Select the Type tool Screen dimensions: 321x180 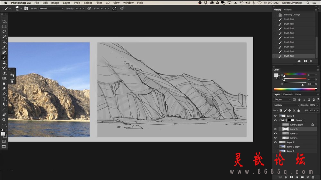coord(4,99)
